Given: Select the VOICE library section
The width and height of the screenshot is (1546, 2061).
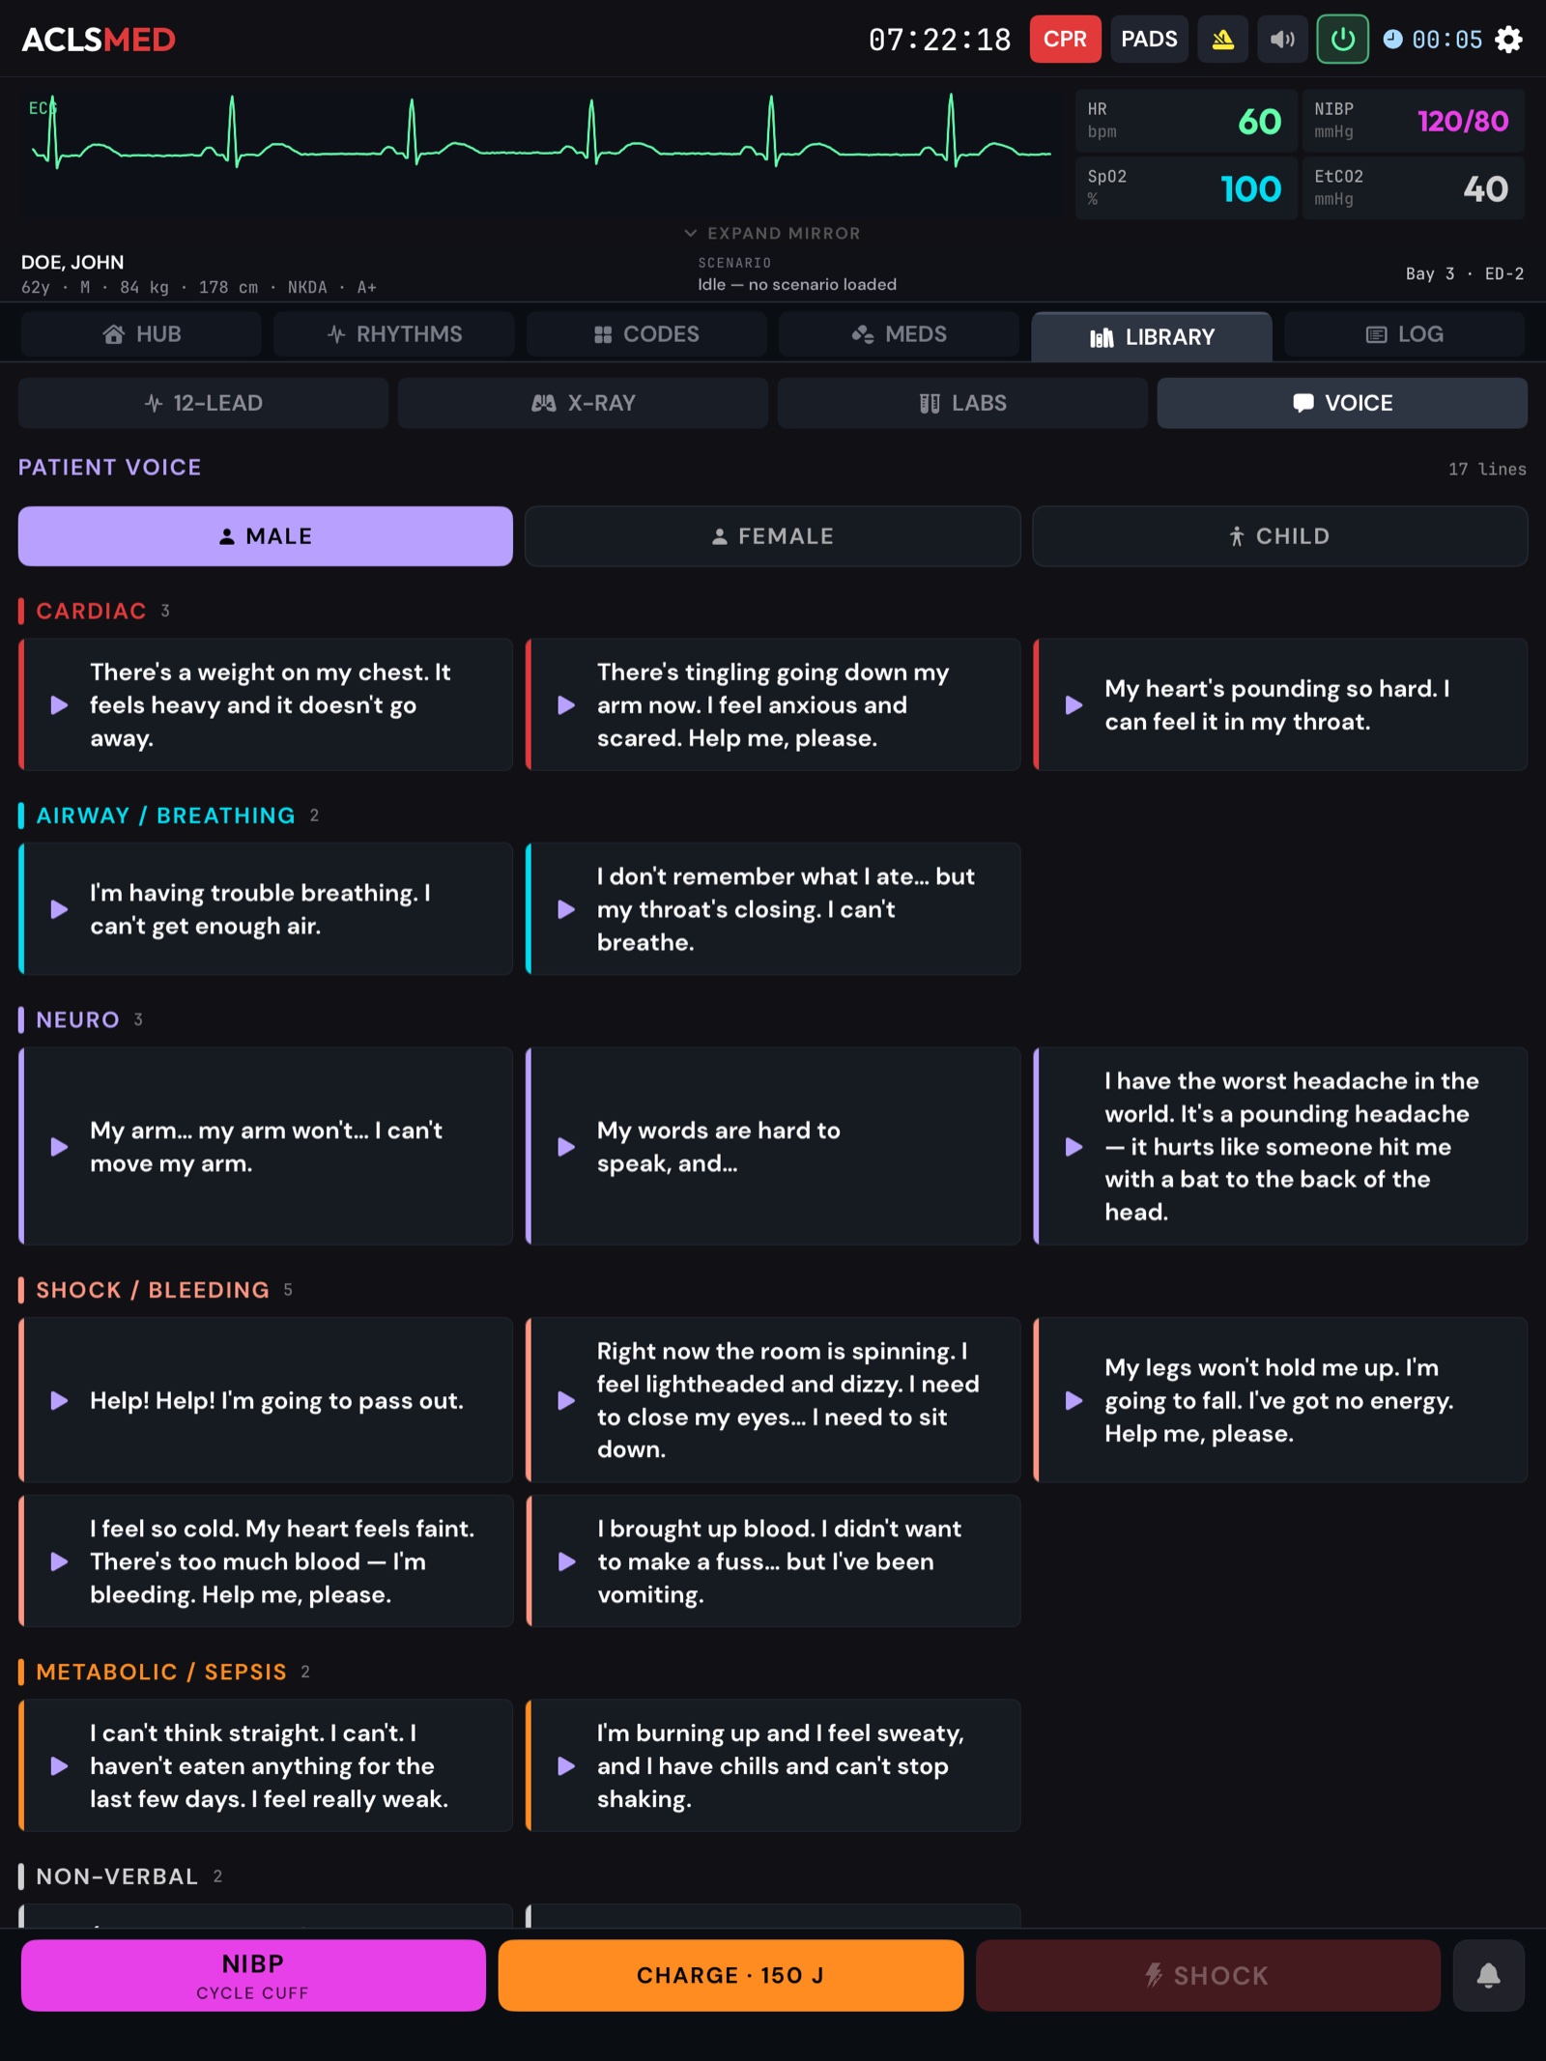Looking at the screenshot, I should pos(1342,403).
